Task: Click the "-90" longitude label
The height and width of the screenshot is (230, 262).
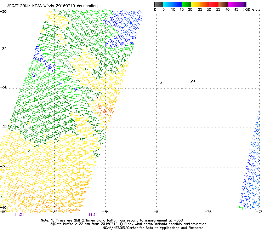Action: 3,212
